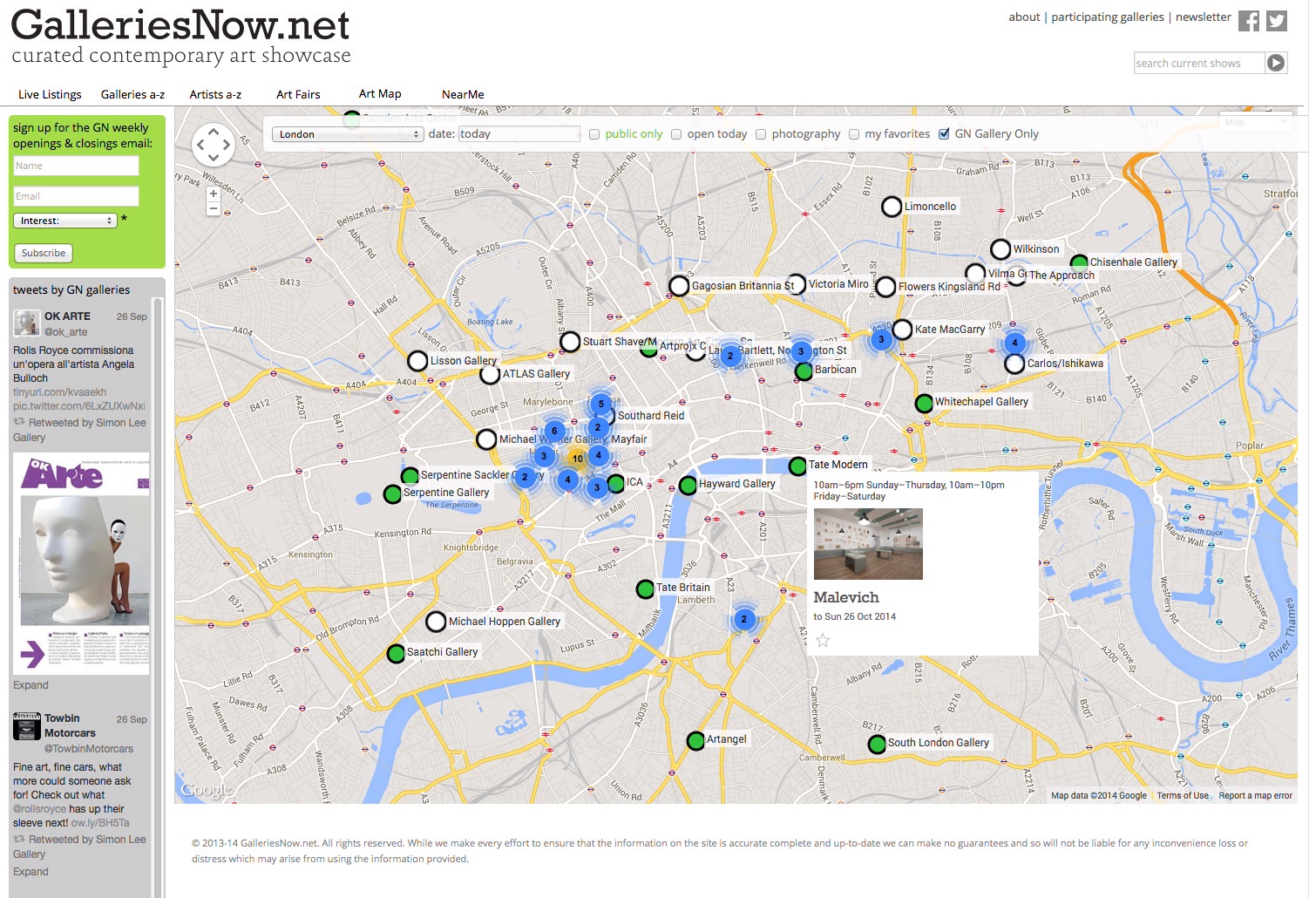Open the Twitter page icon
The height and width of the screenshot is (898, 1309).
click(1277, 21)
